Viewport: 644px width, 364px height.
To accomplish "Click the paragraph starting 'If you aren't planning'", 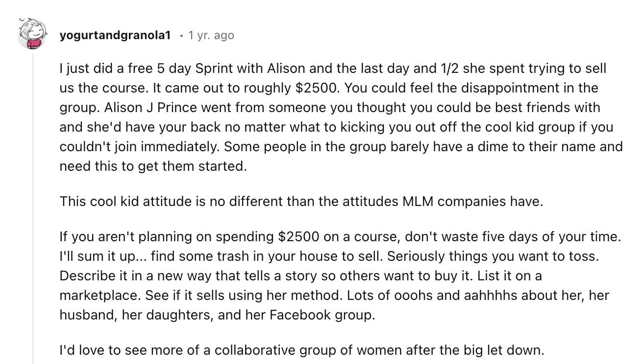I will (340, 276).
